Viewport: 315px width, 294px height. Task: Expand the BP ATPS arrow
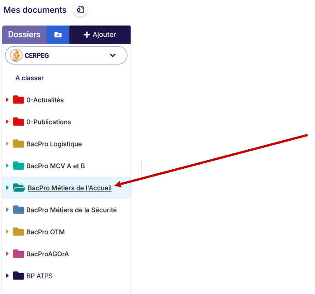(x=7, y=276)
